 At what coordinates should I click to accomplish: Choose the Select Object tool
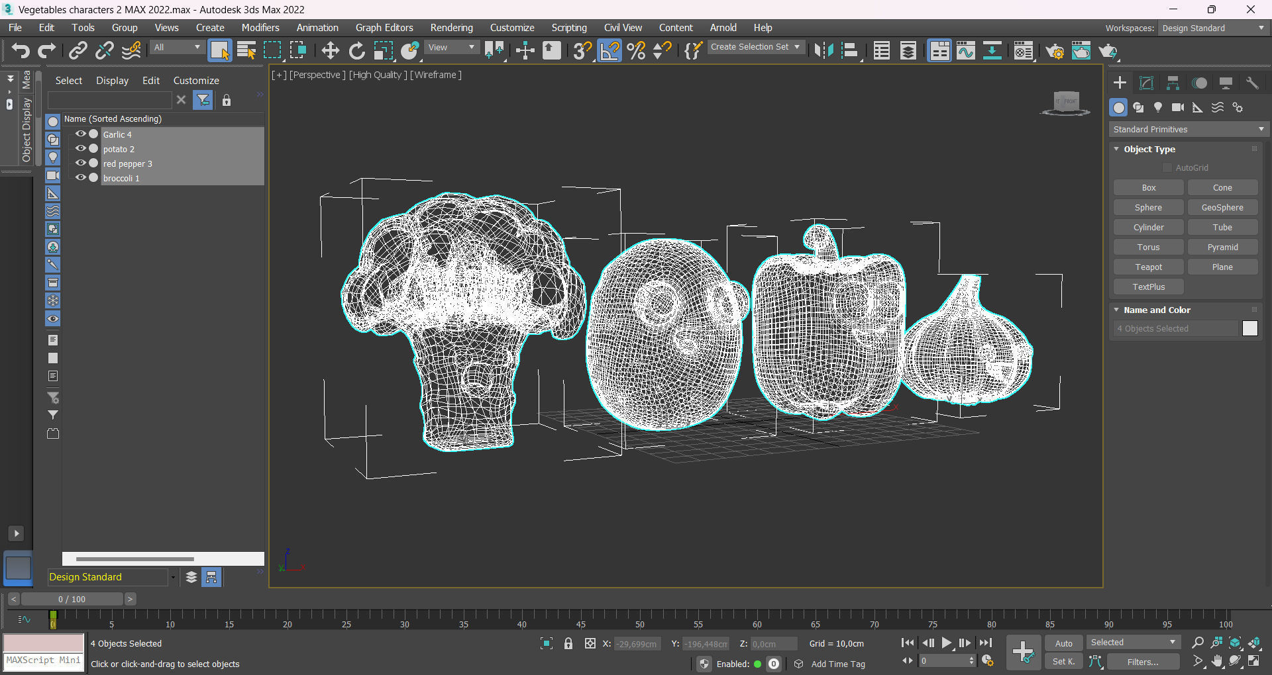pyautogui.click(x=219, y=51)
